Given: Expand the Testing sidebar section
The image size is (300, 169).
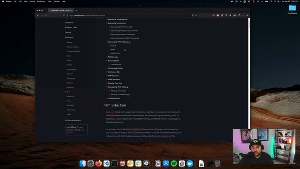Looking at the screenshot, I should coord(68,32).
